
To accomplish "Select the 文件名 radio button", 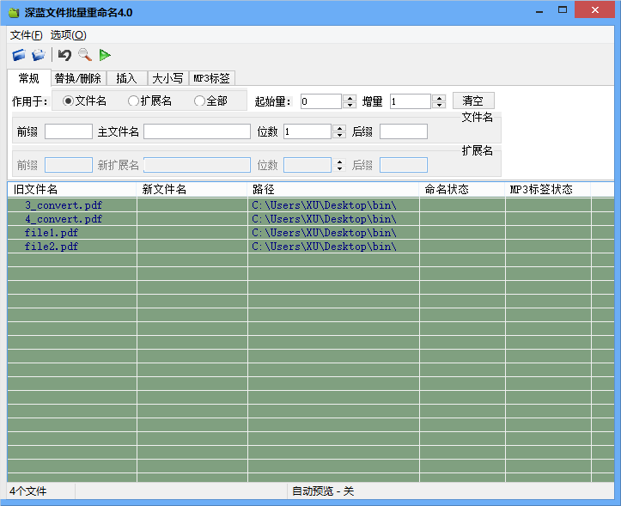I will pos(69,101).
